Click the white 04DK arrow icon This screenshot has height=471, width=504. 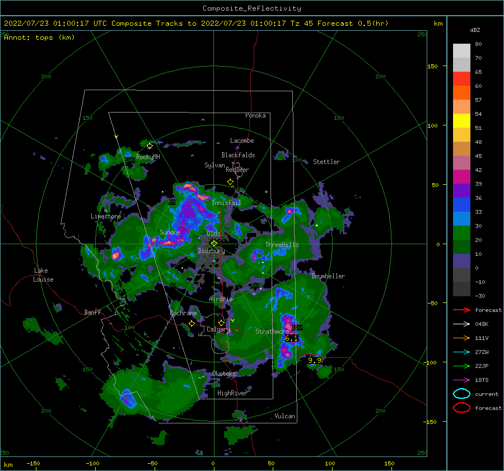tap(461, 324)
